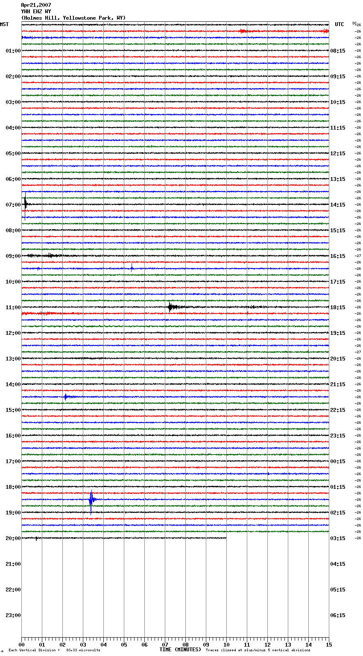
Task: Click the 23:15 UTC time label
Action: click(338, 436)
